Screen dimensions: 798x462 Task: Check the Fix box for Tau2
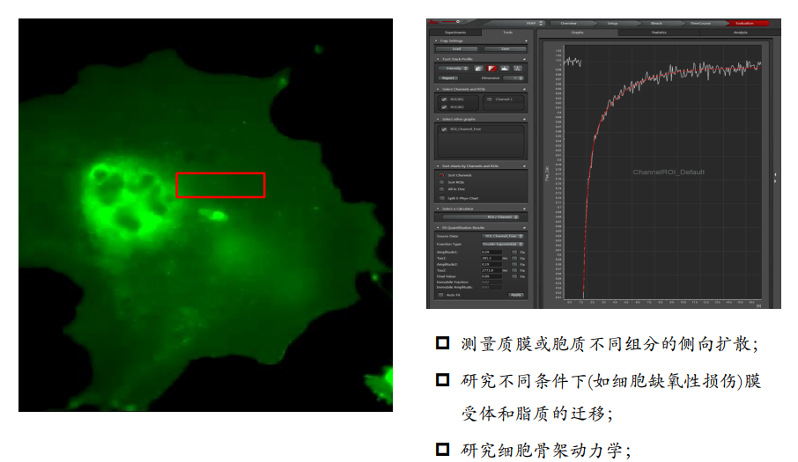(x=514, y=270)
